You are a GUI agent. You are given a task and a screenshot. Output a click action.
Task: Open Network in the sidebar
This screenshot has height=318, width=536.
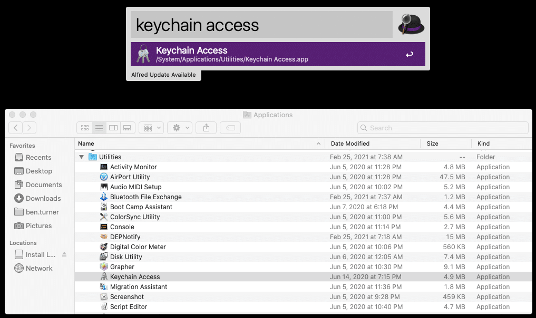34,268
